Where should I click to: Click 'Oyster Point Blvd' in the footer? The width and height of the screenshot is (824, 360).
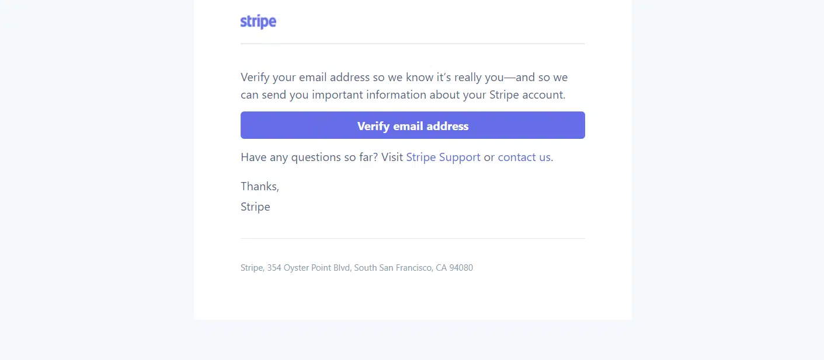click(317, 268)
